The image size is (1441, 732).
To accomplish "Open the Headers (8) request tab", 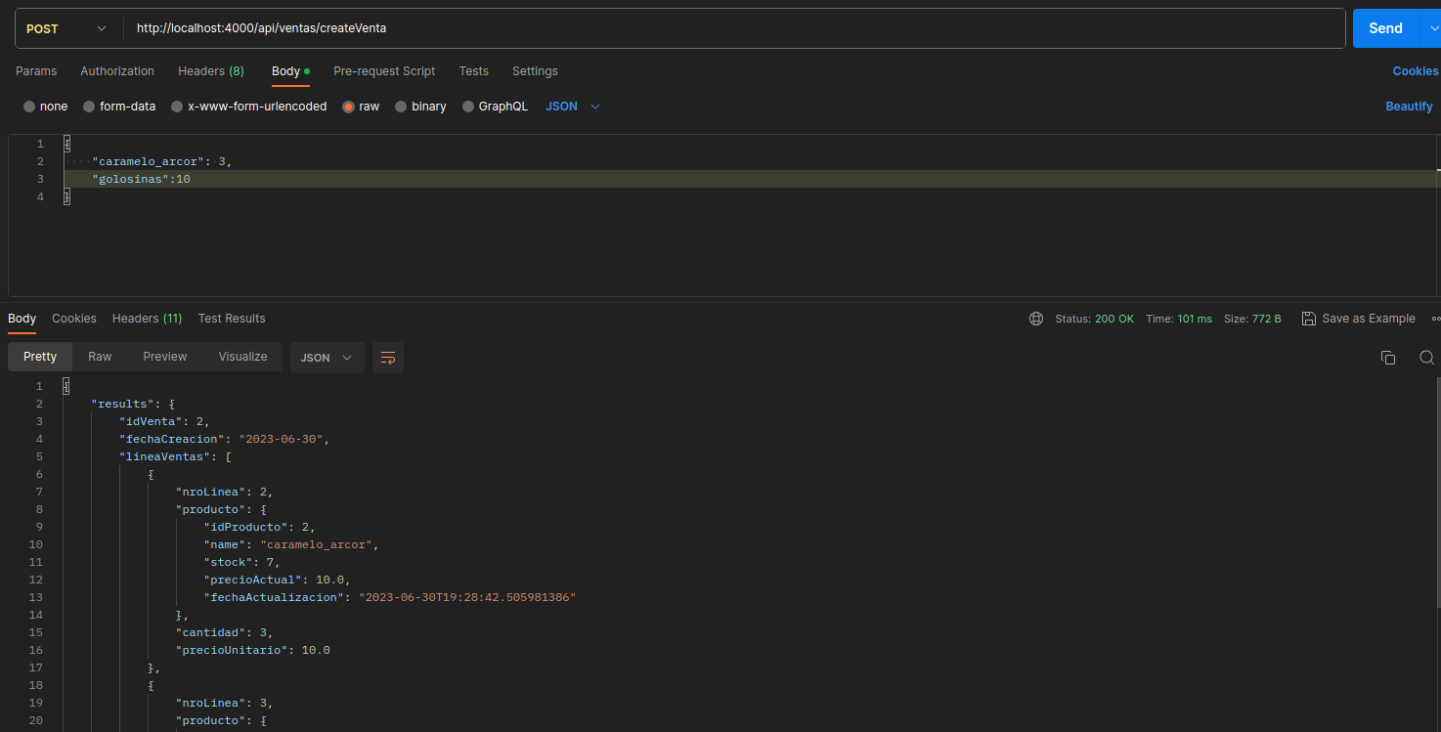I will [210, 70].
